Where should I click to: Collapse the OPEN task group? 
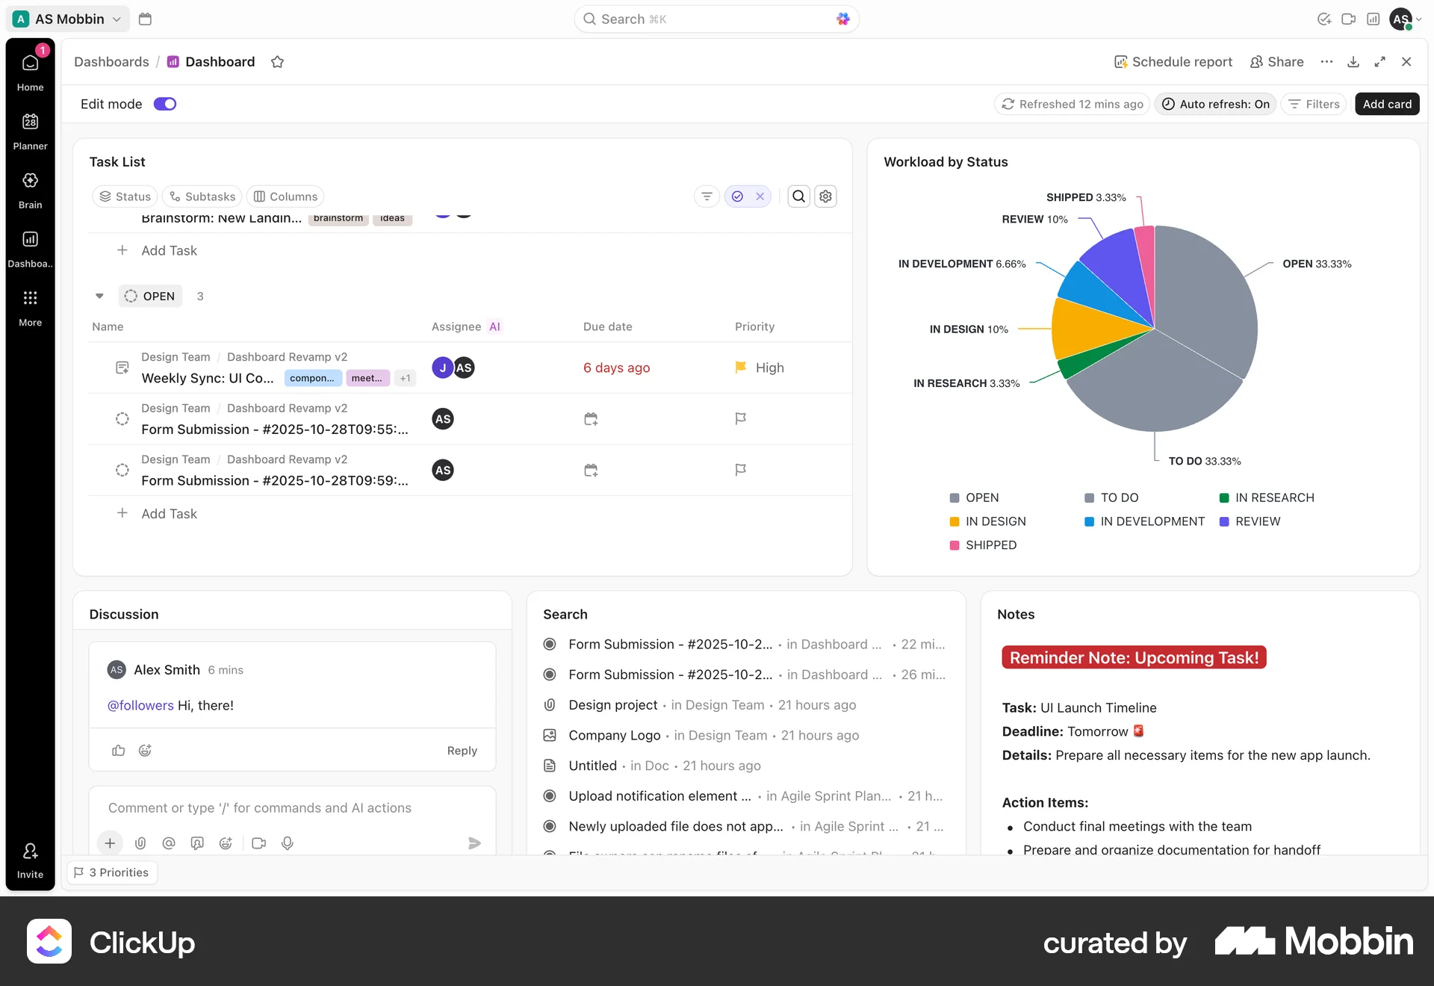(x=99, y=296)
